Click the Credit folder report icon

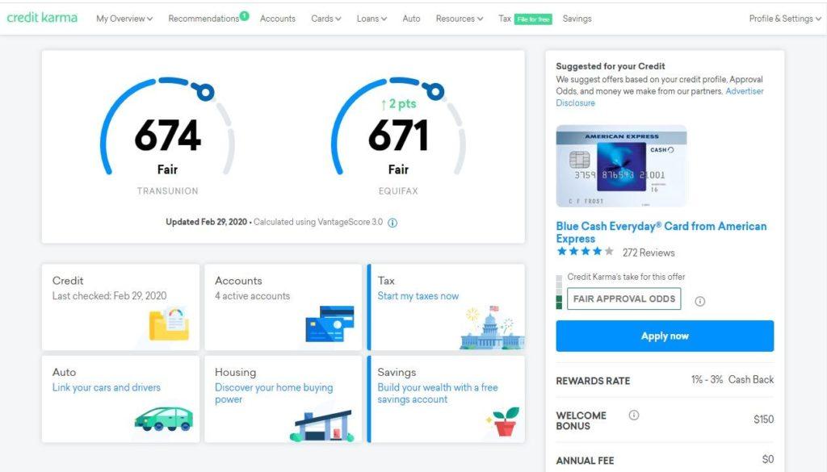click(x=170, y=324)
